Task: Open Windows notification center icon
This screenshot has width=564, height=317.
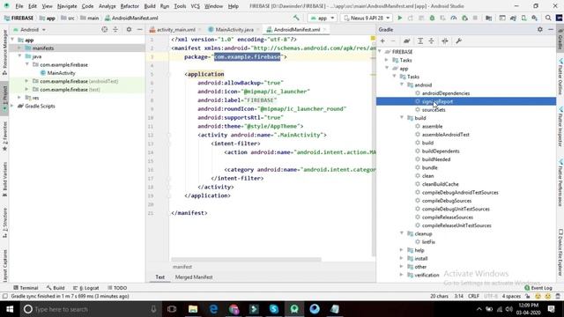Action: (x=552, y=309)
